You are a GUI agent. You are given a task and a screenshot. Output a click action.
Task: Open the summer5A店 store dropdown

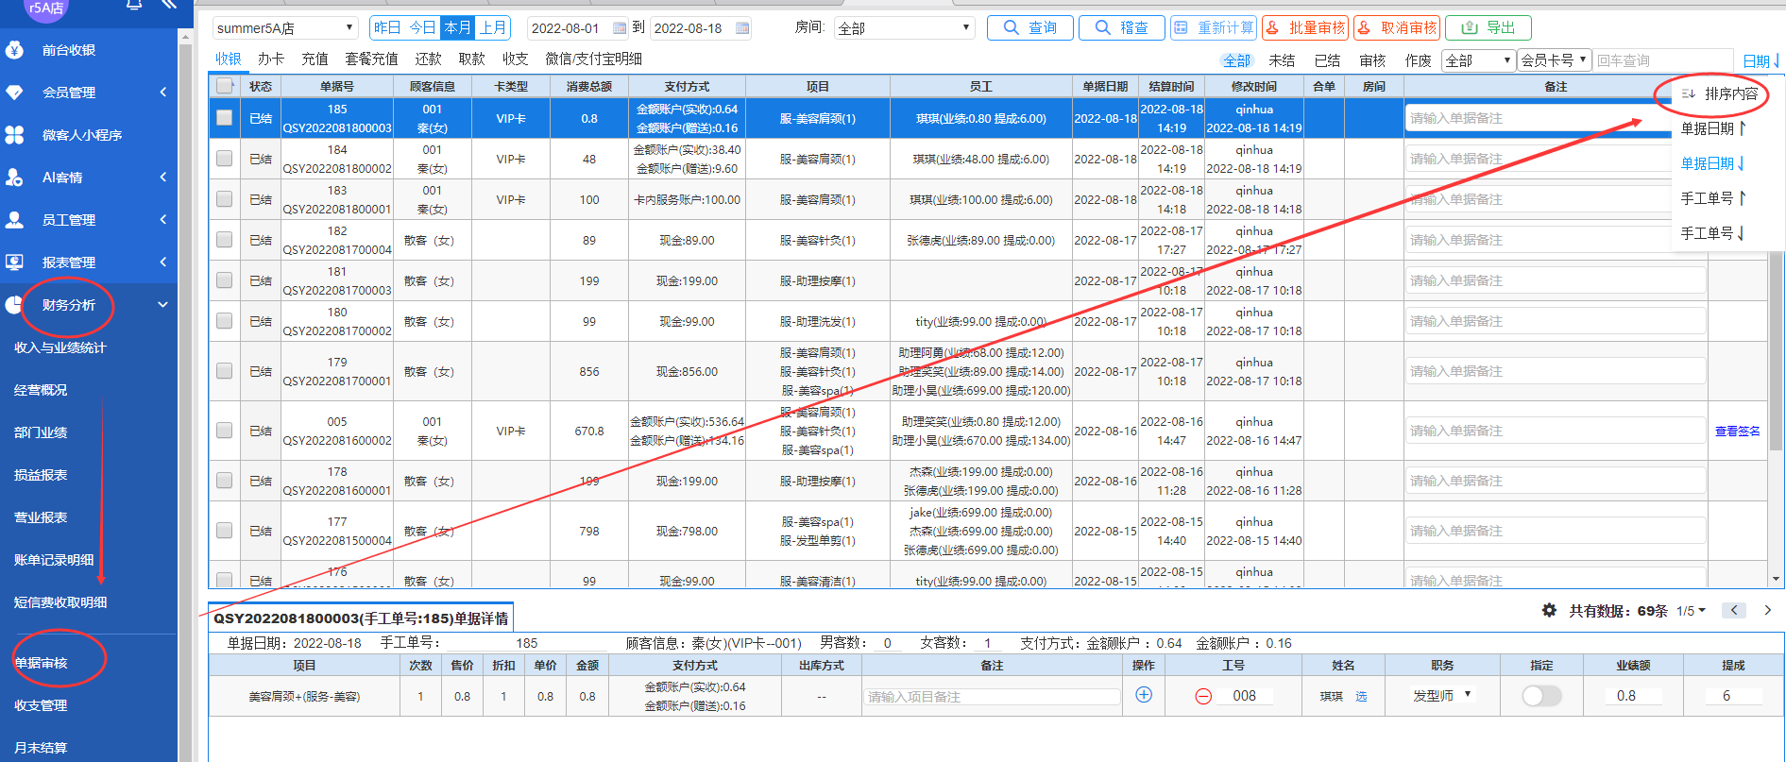pyautogui.click(x=285, y=28)
